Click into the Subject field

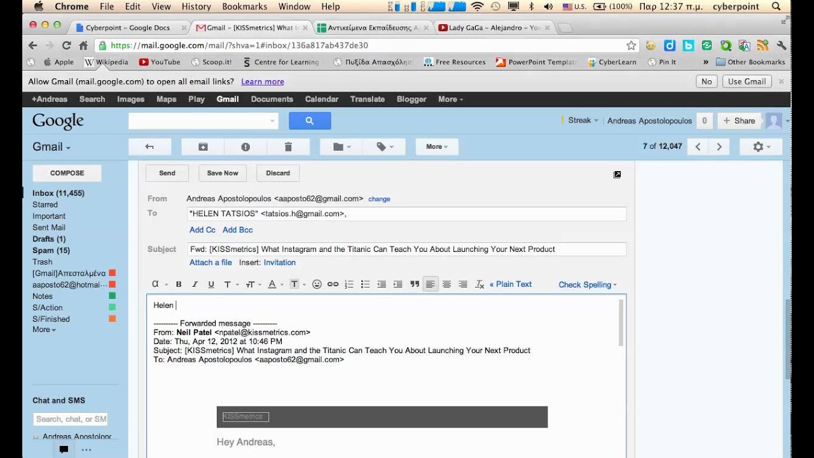(x=406, y=249)
